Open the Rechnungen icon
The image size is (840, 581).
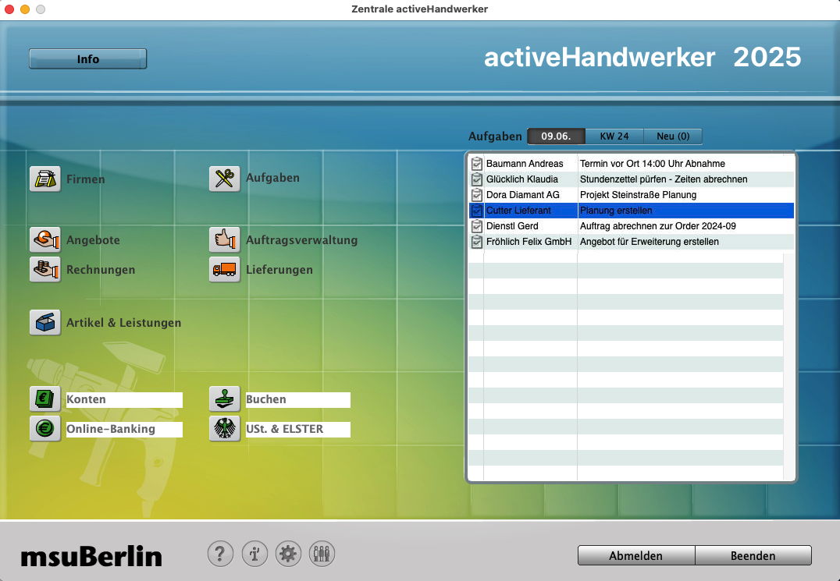coord(45,269)
